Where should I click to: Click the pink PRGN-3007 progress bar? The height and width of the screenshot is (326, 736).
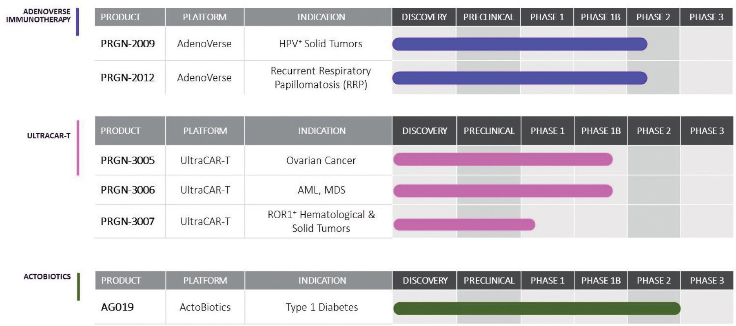coord(464,224)
